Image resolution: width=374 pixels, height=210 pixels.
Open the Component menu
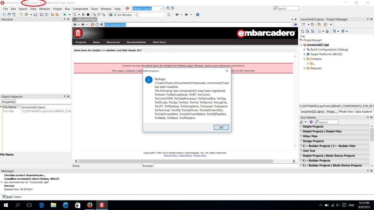tap(80, 9)
